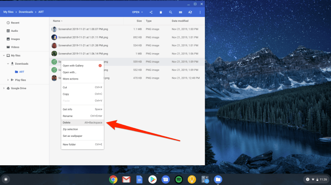Open Google Docs from the shelf

coord(139,180)
